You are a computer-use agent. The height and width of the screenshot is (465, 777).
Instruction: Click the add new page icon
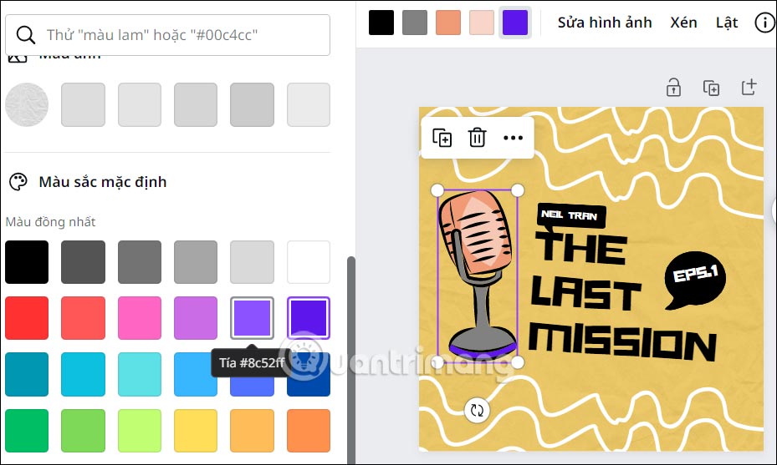tap(749, 87)
